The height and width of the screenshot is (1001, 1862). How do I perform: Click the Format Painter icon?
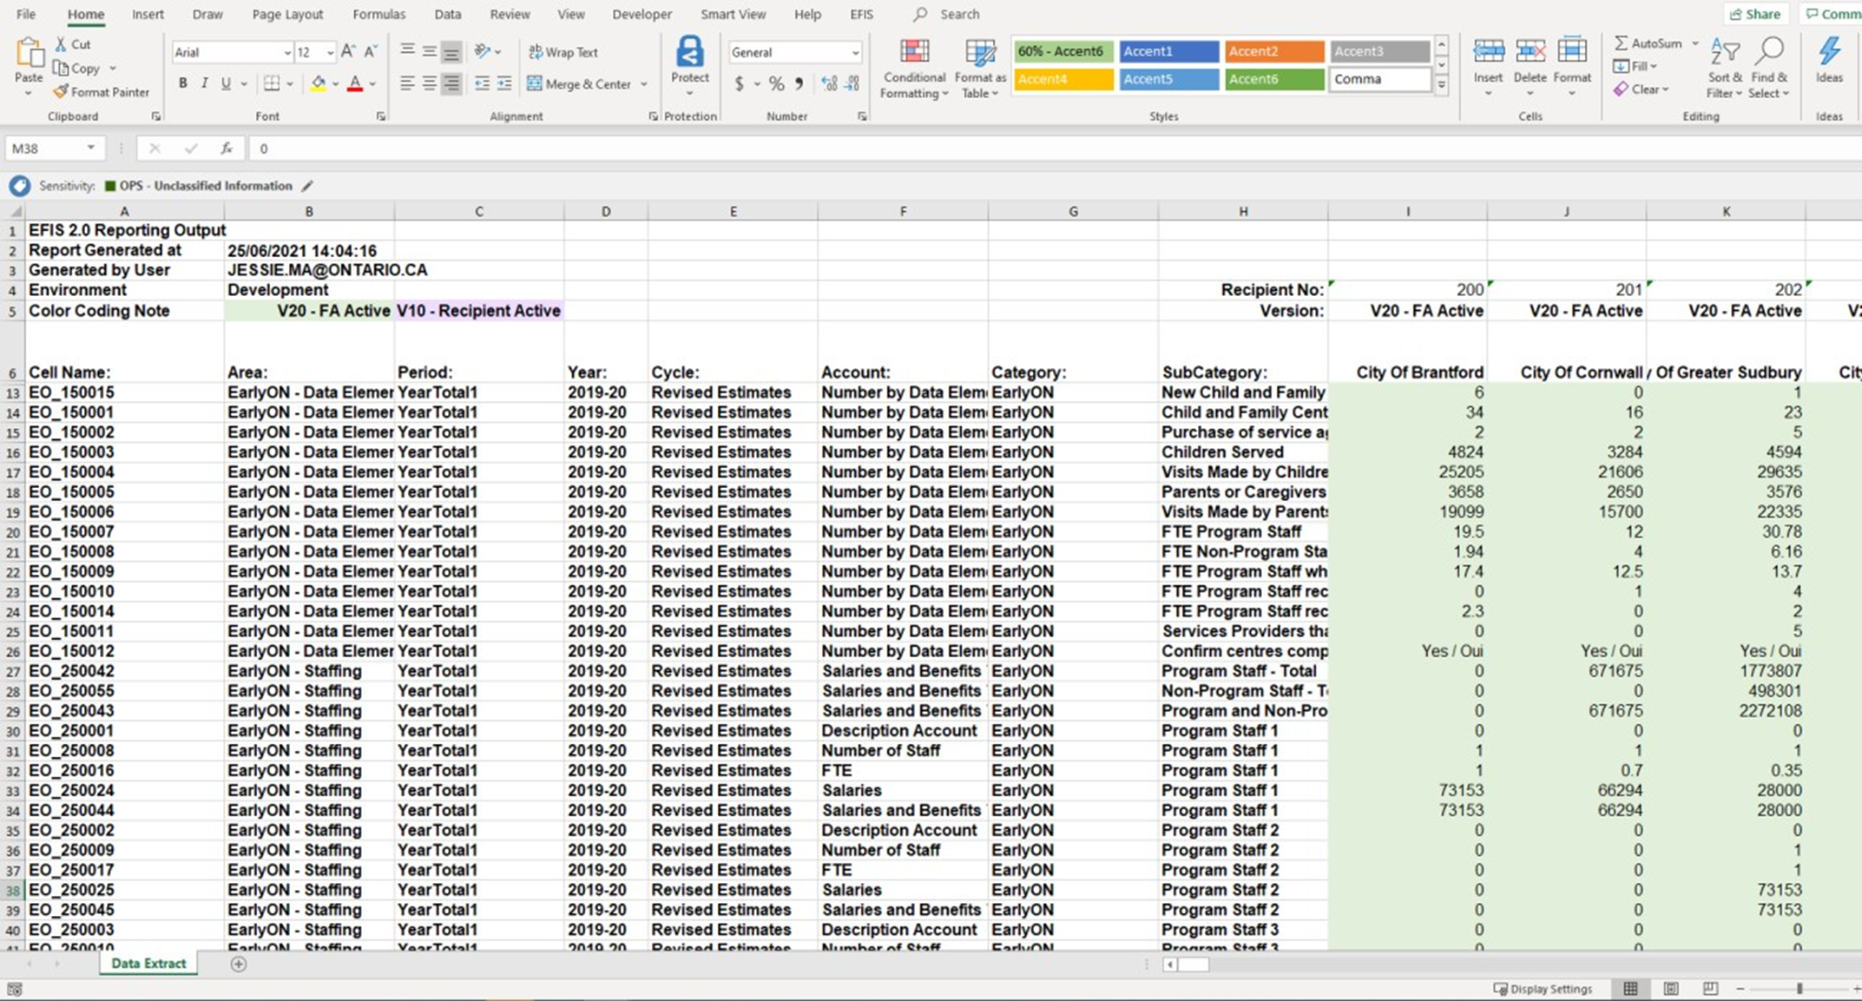click(60, 91)
